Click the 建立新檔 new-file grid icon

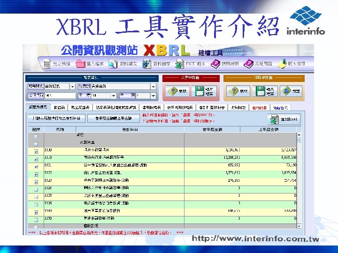pyautogui.click(x=47, y=64)
